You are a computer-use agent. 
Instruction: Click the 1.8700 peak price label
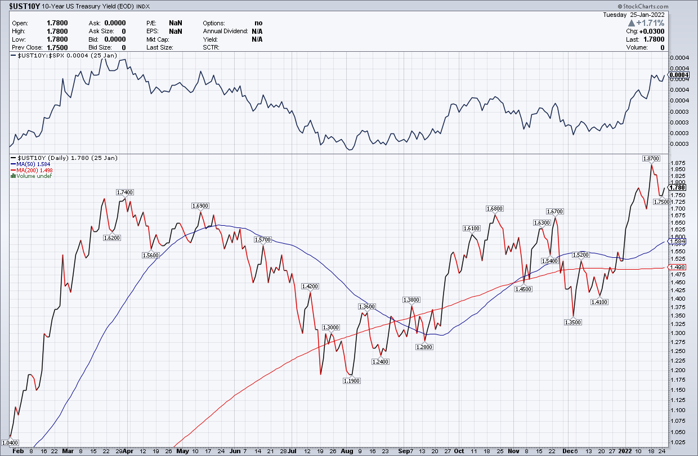click(x=651, y=158)
